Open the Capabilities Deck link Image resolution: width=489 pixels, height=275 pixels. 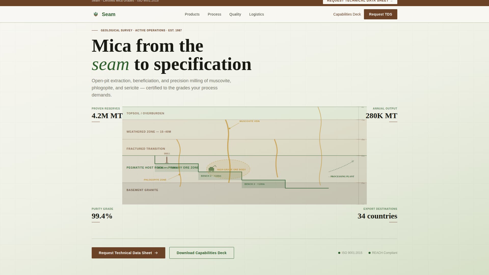(x=347, y=14)
